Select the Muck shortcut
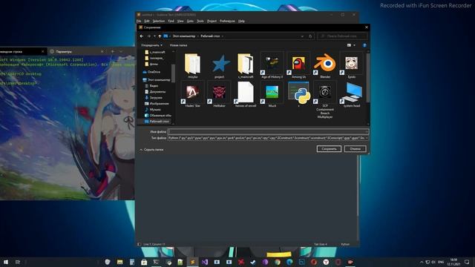 [x=272, y=94]
